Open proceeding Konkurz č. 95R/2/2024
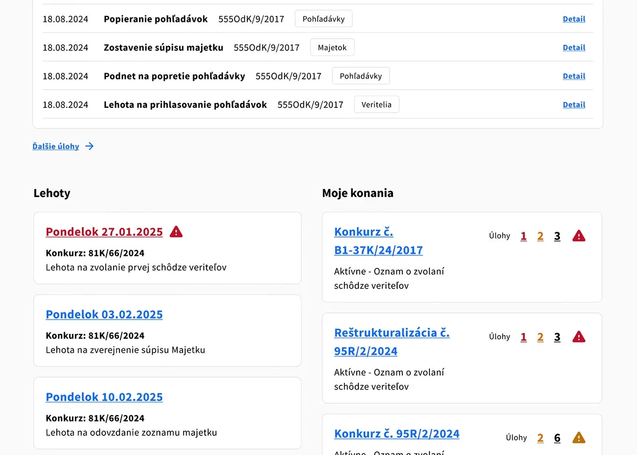 point(397,434)
